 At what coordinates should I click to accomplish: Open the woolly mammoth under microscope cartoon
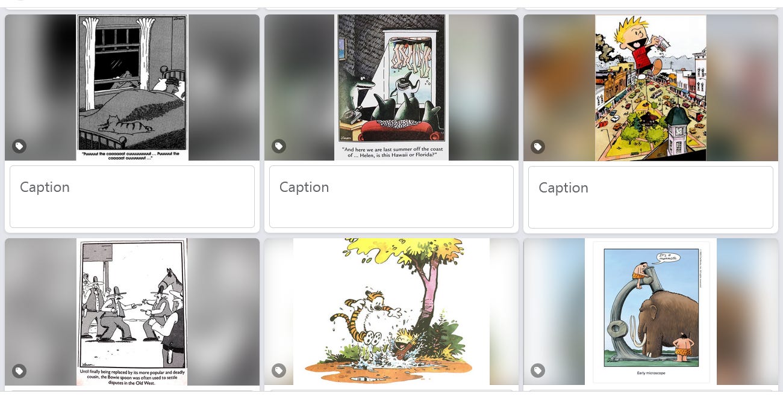click(x=650, y=312)
